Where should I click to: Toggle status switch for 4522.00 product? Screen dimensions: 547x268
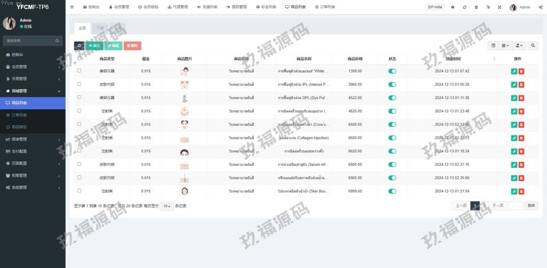point(392,98)
